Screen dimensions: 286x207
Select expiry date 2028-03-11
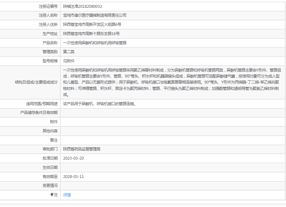(74, 177)
